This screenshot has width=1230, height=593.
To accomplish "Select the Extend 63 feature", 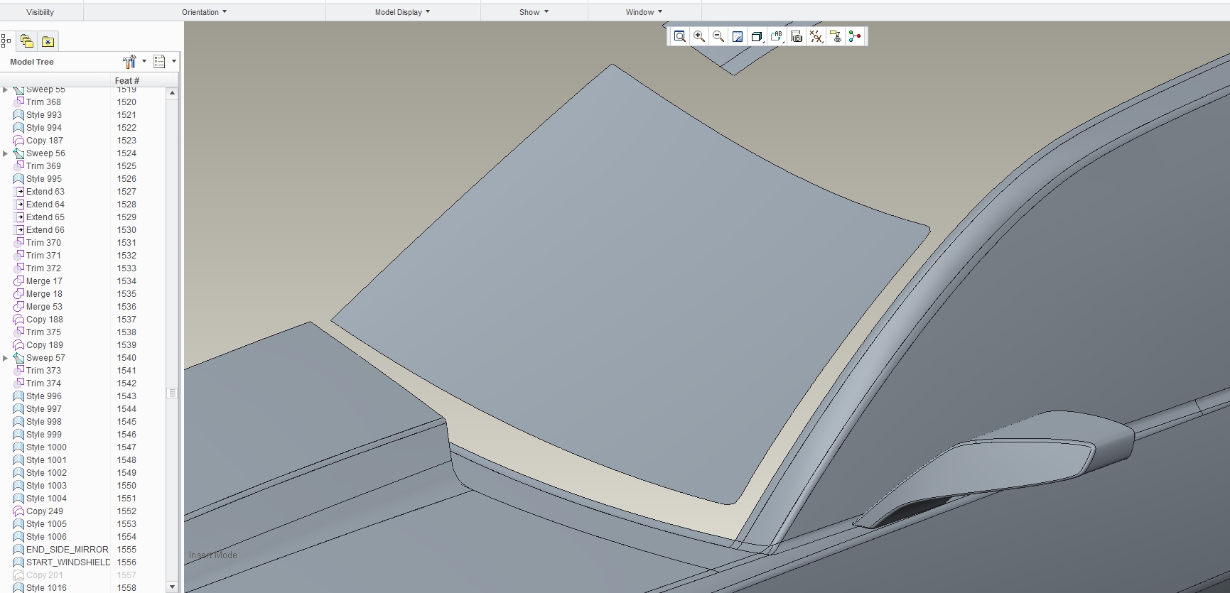I will [45, 192].
